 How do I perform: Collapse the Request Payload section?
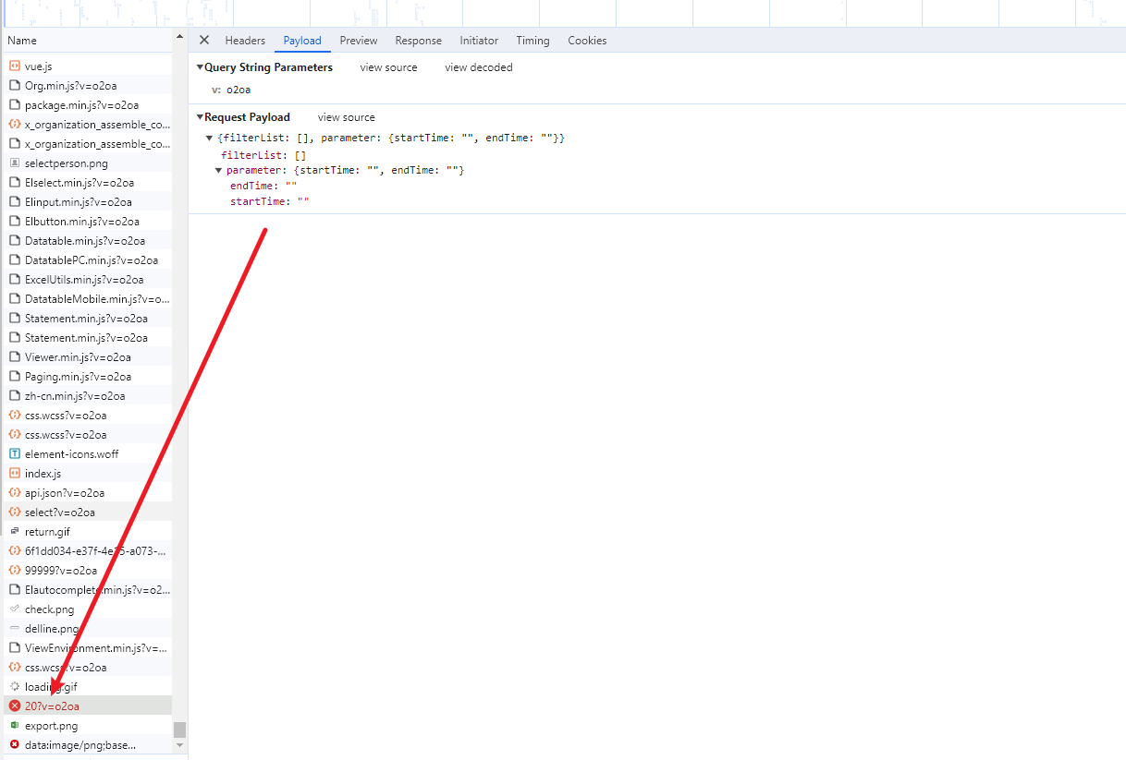pos(200,117)
